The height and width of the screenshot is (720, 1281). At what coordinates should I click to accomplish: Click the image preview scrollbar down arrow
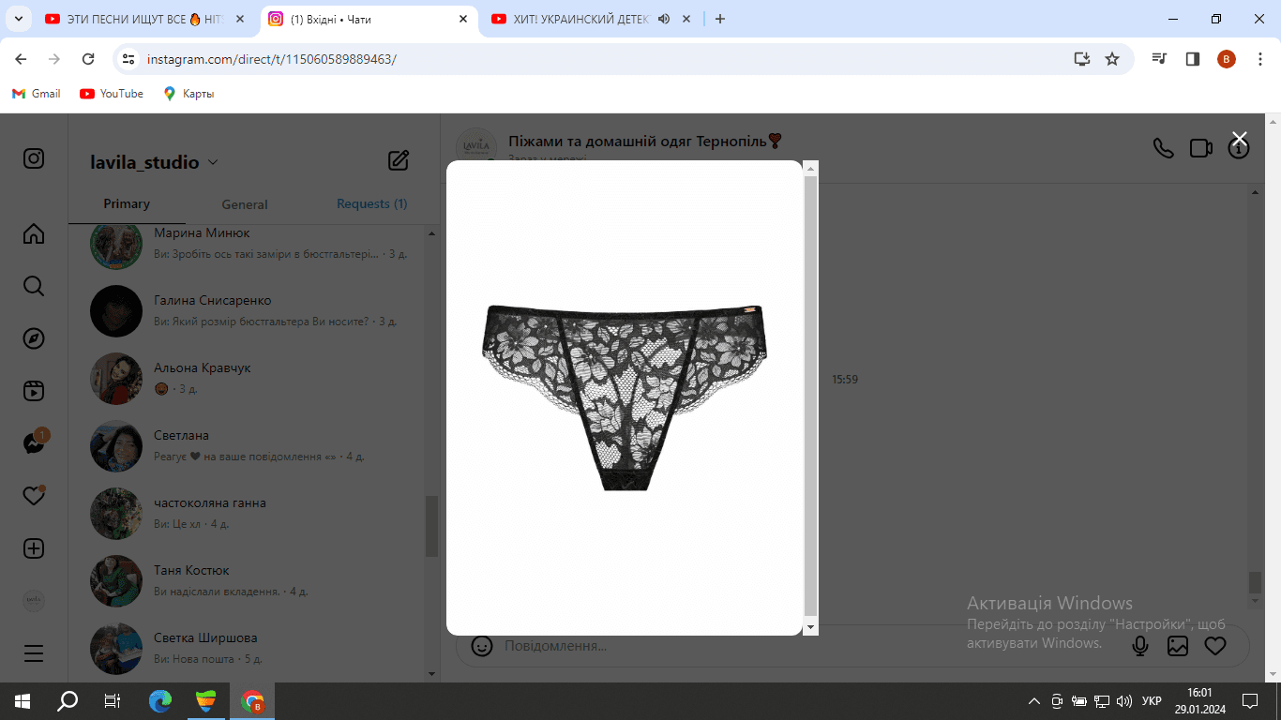(811, 627)
